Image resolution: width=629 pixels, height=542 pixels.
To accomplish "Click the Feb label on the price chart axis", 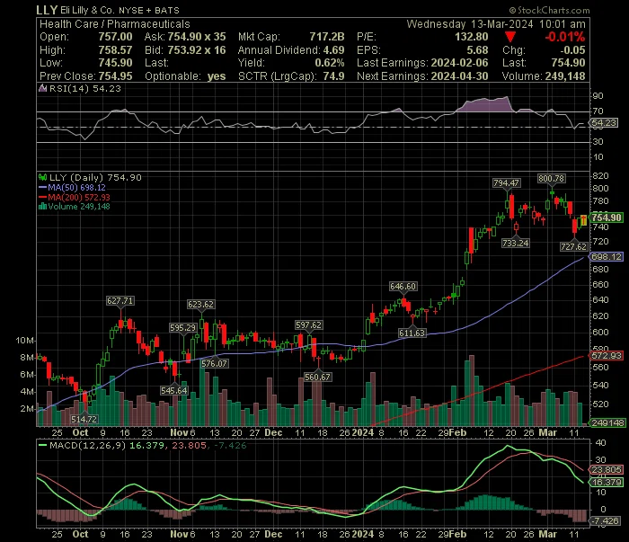I will [x=457, y=433].
